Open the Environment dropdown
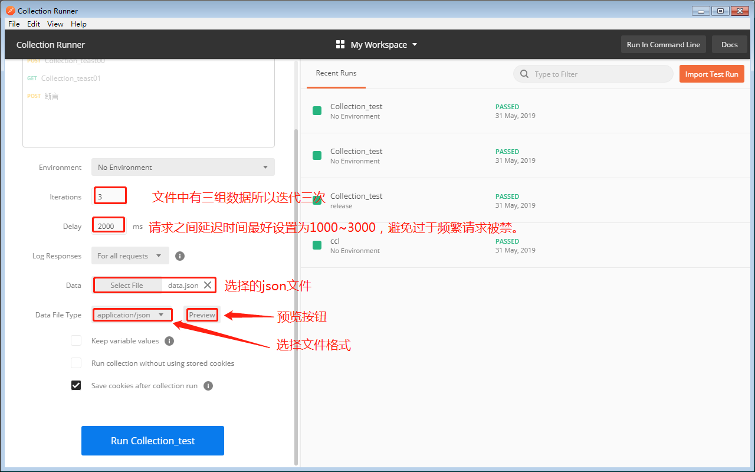 click(x=183, y=167)
